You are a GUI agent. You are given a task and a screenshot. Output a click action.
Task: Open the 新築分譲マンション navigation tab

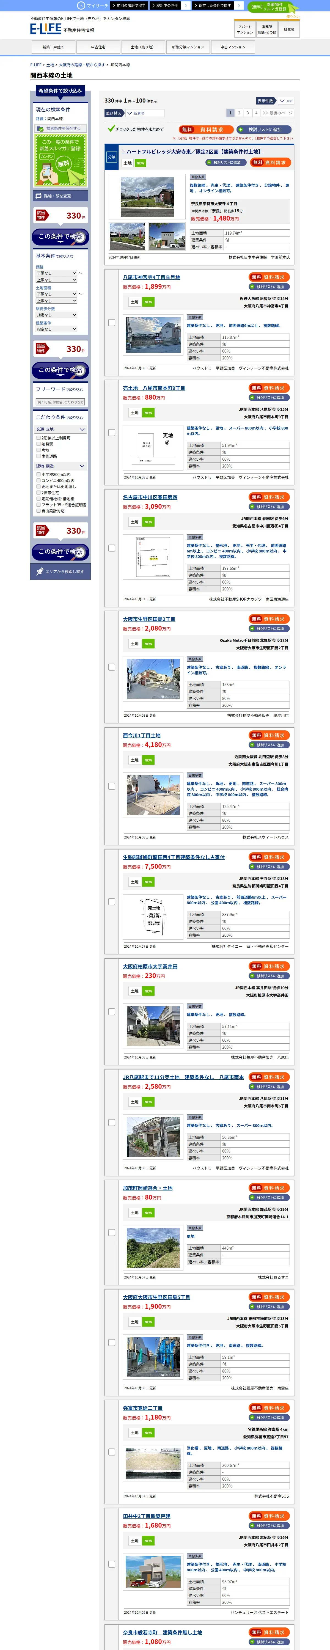point(188,47)
